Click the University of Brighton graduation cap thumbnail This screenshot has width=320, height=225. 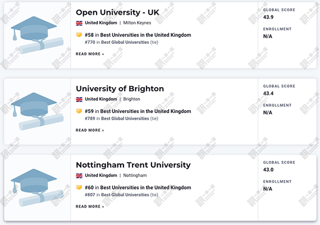point(37,111)
